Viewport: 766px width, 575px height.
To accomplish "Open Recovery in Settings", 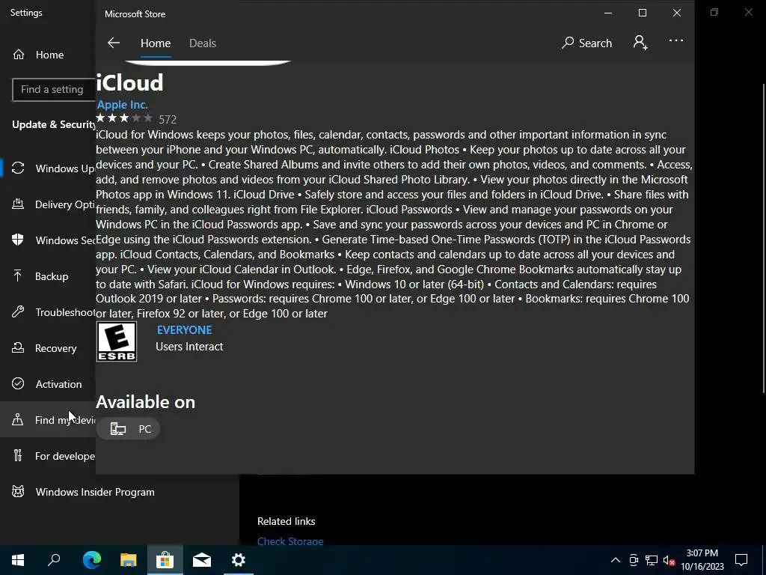I will 48,348.
